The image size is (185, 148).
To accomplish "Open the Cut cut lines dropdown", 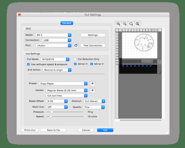I will coord(67,96).
